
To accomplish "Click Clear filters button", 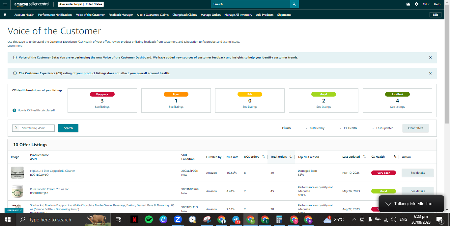I will [x=415, y=128].
